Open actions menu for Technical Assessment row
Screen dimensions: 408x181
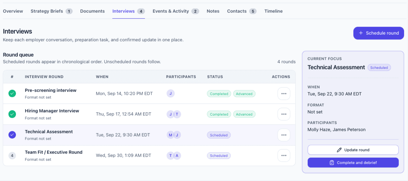click(284, 135)
